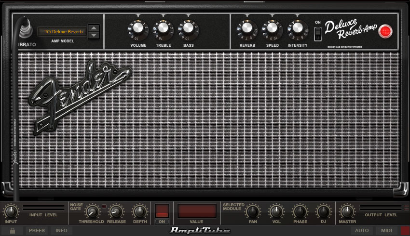
Task: Click the Deluxe Reverb-Amp script logo
Action: [x=351, y=29]
